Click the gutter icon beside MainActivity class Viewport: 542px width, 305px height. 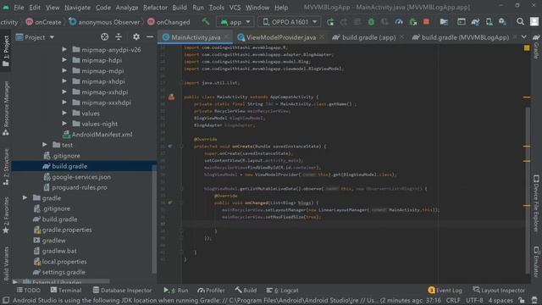click(x=171, y=97)
